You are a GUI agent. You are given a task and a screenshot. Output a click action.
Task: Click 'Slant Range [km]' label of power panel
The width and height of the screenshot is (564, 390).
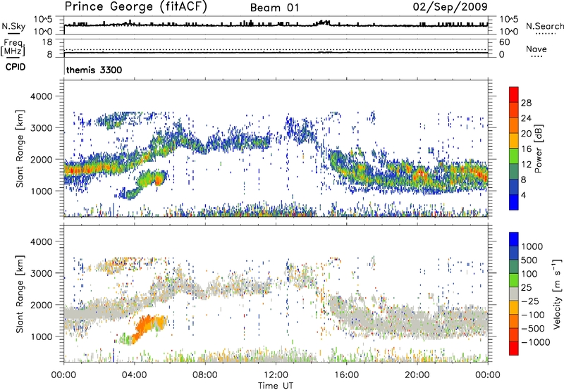[20, 149]
